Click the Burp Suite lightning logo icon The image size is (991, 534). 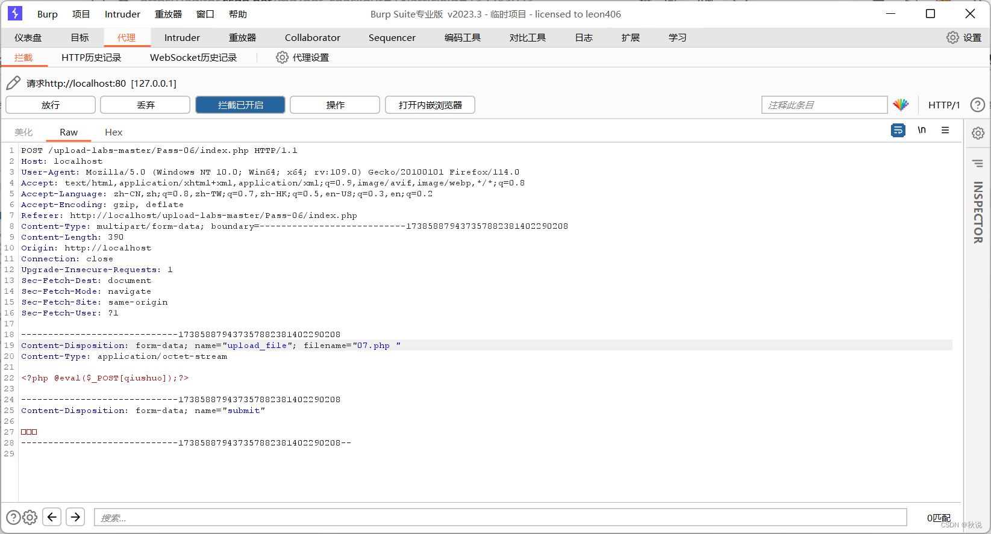pyautogui.click(x=15, y=13)
